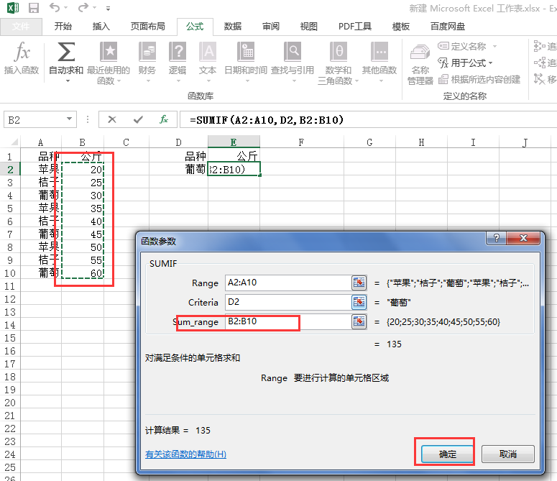
Task: Switch to the 审阅 Review tab
Action: pos(271,27)
